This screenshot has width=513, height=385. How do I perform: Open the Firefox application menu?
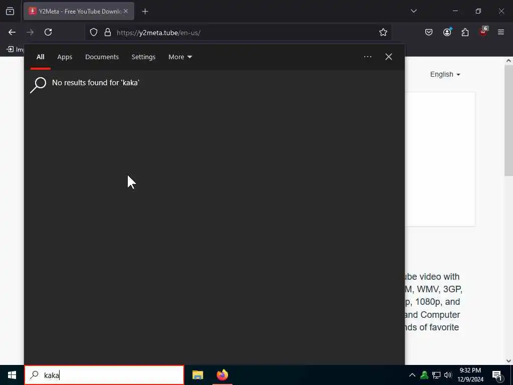click(501, 32)
